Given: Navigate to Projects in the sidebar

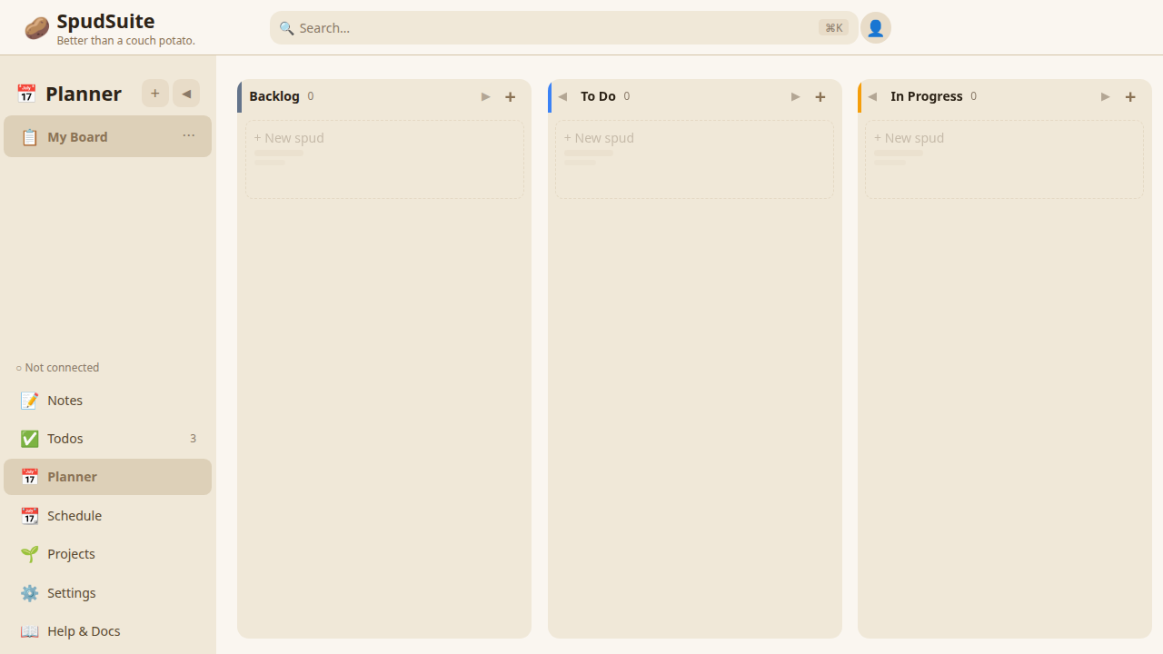Looking at the screenshot, I should pos(107,554).
